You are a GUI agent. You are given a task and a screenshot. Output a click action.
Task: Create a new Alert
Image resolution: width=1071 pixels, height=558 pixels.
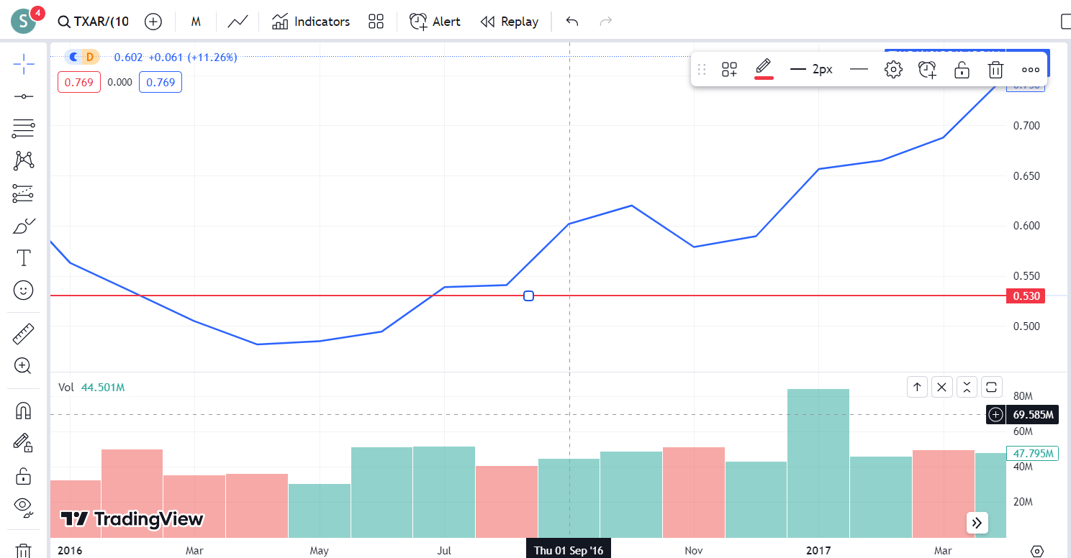pyautogui.click(x=435, y=22)
